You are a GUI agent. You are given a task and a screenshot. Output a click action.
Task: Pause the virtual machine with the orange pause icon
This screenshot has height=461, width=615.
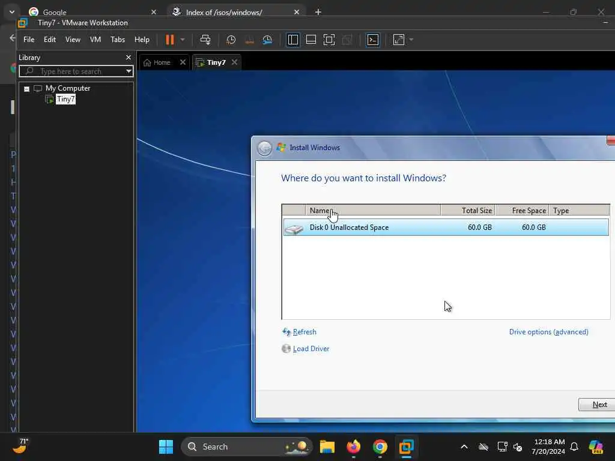pyautogui.click(x=169, y=40)
